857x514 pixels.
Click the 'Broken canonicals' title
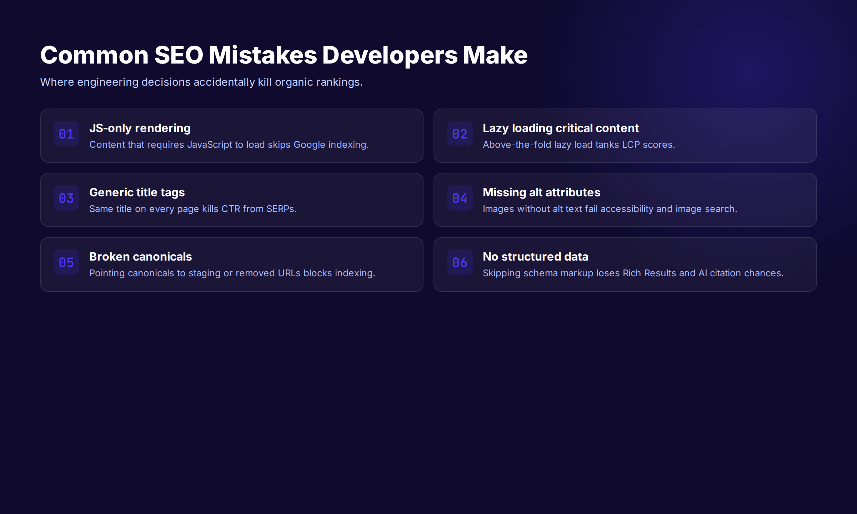(x=141, y=257)
